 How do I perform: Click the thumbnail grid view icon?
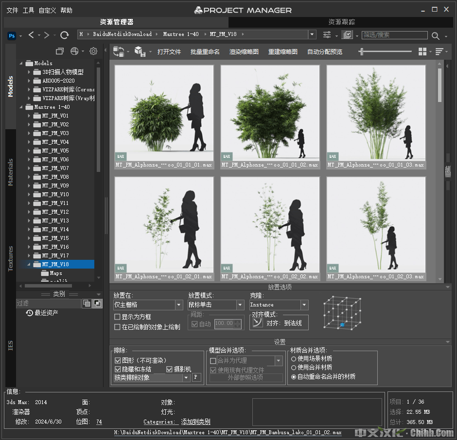coord(422,51)
